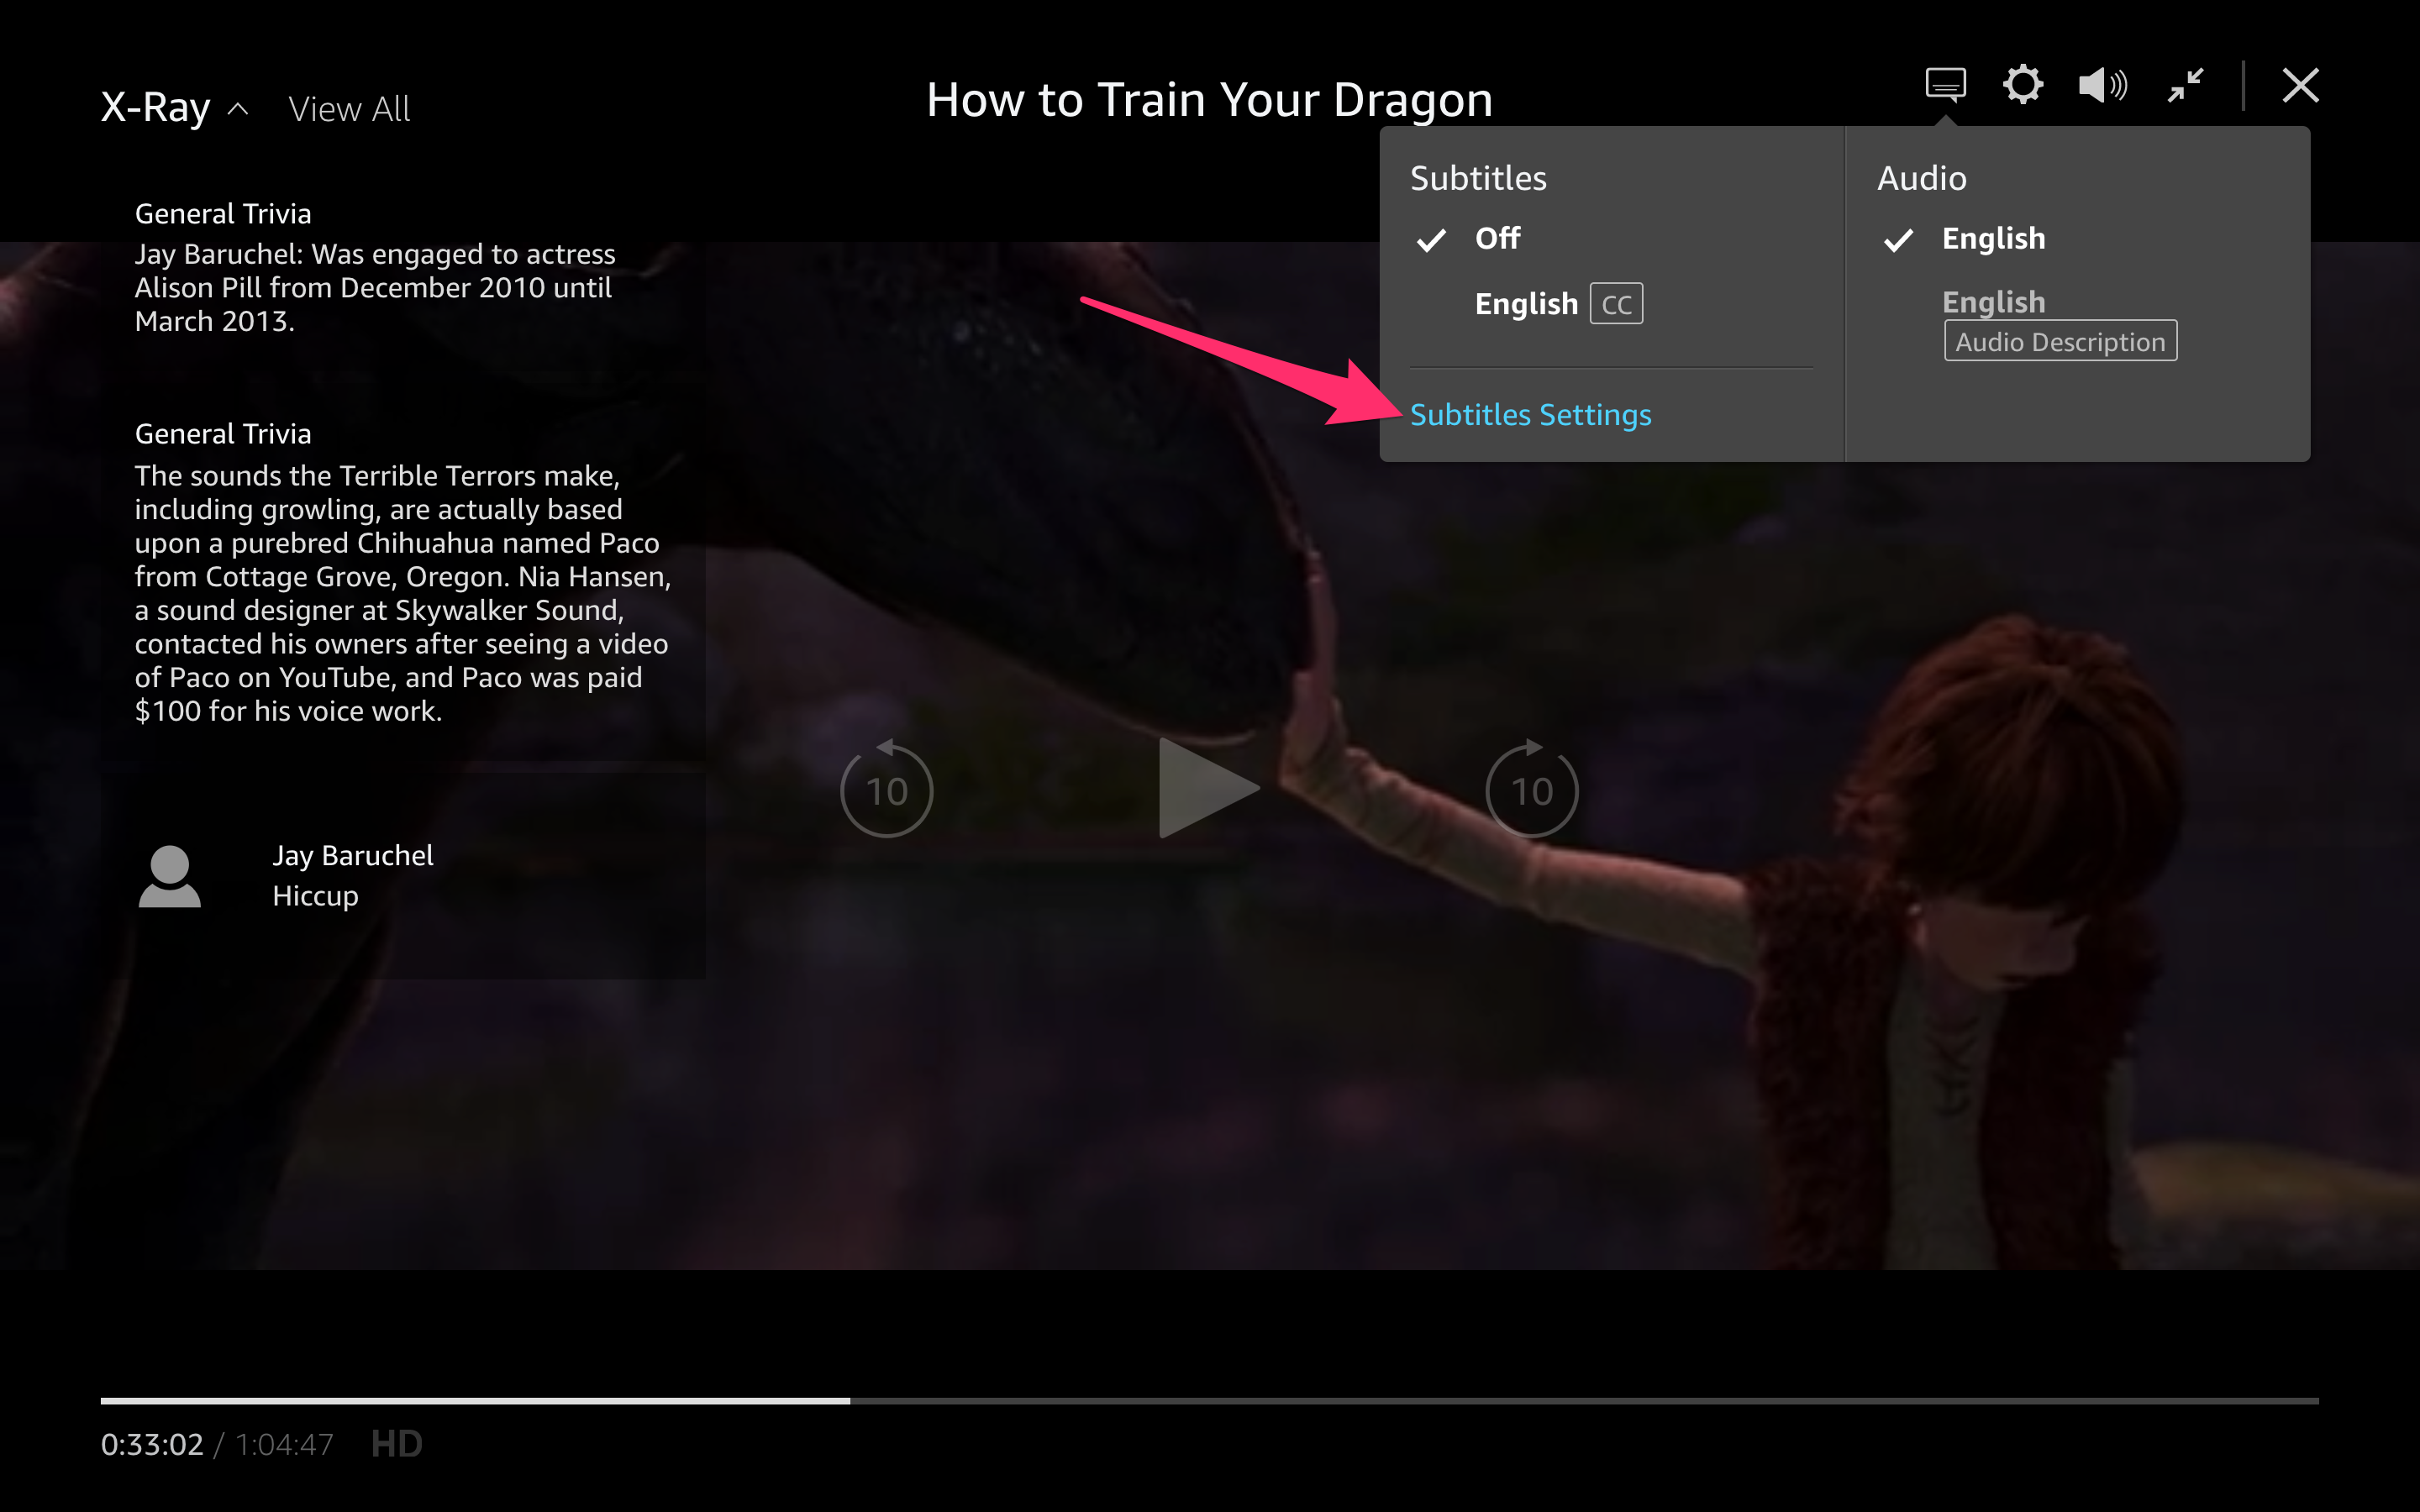This screenshot has height=1512, width=2420.
Task: Toggle subtitles Off option
Action: pos(1497,239)
